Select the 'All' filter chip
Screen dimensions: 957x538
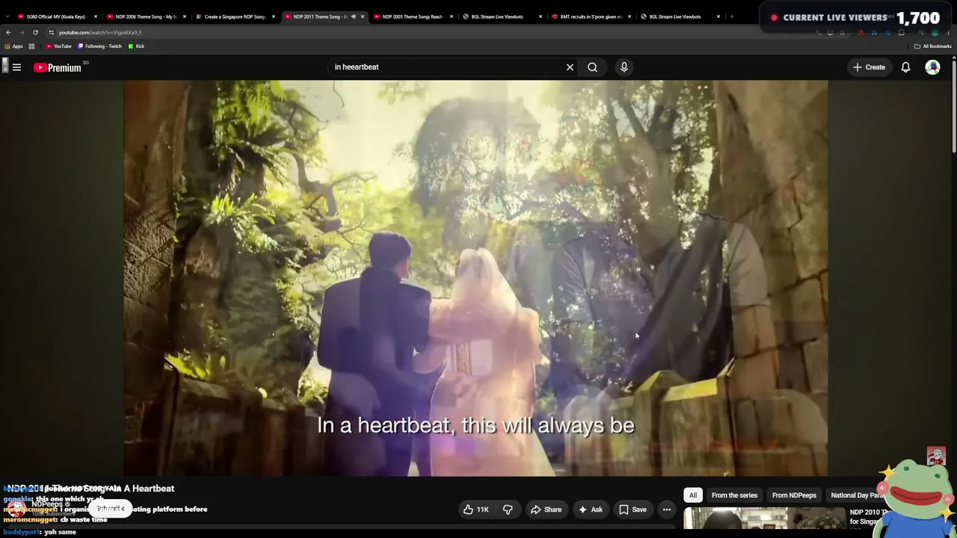coord(693,495)
